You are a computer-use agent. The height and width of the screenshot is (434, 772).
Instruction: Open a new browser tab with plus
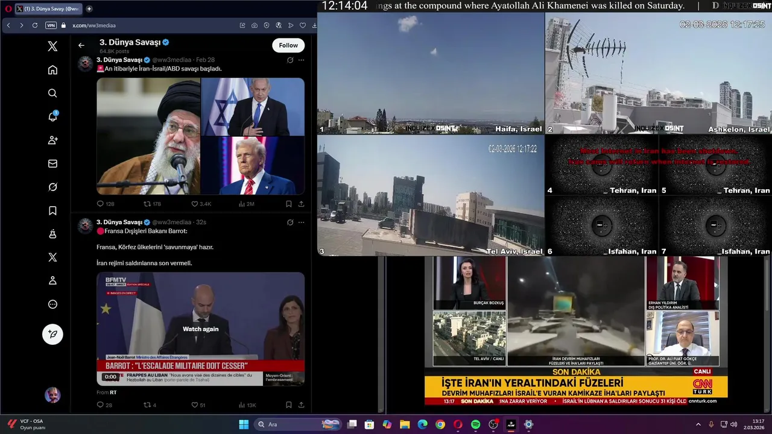tap(89, 8)
